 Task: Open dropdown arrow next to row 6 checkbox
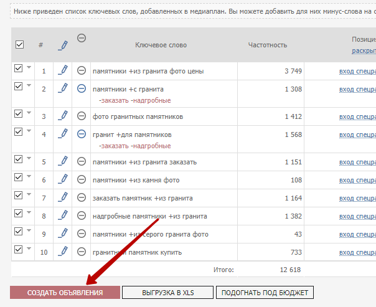click(29, 177)
